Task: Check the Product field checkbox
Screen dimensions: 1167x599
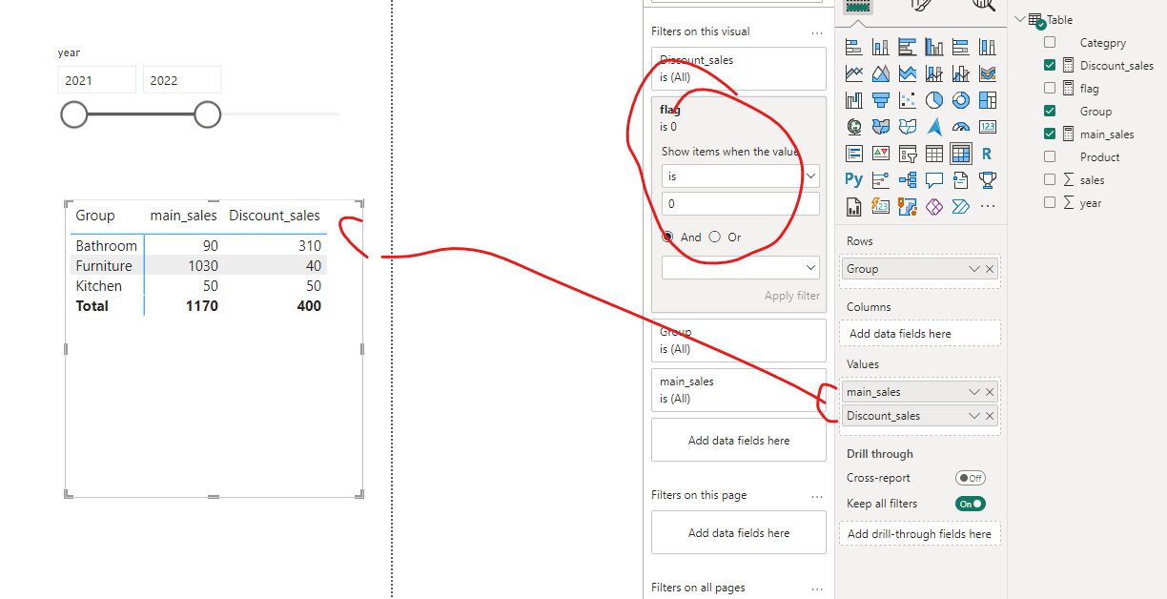Action: coord(1050,156)
